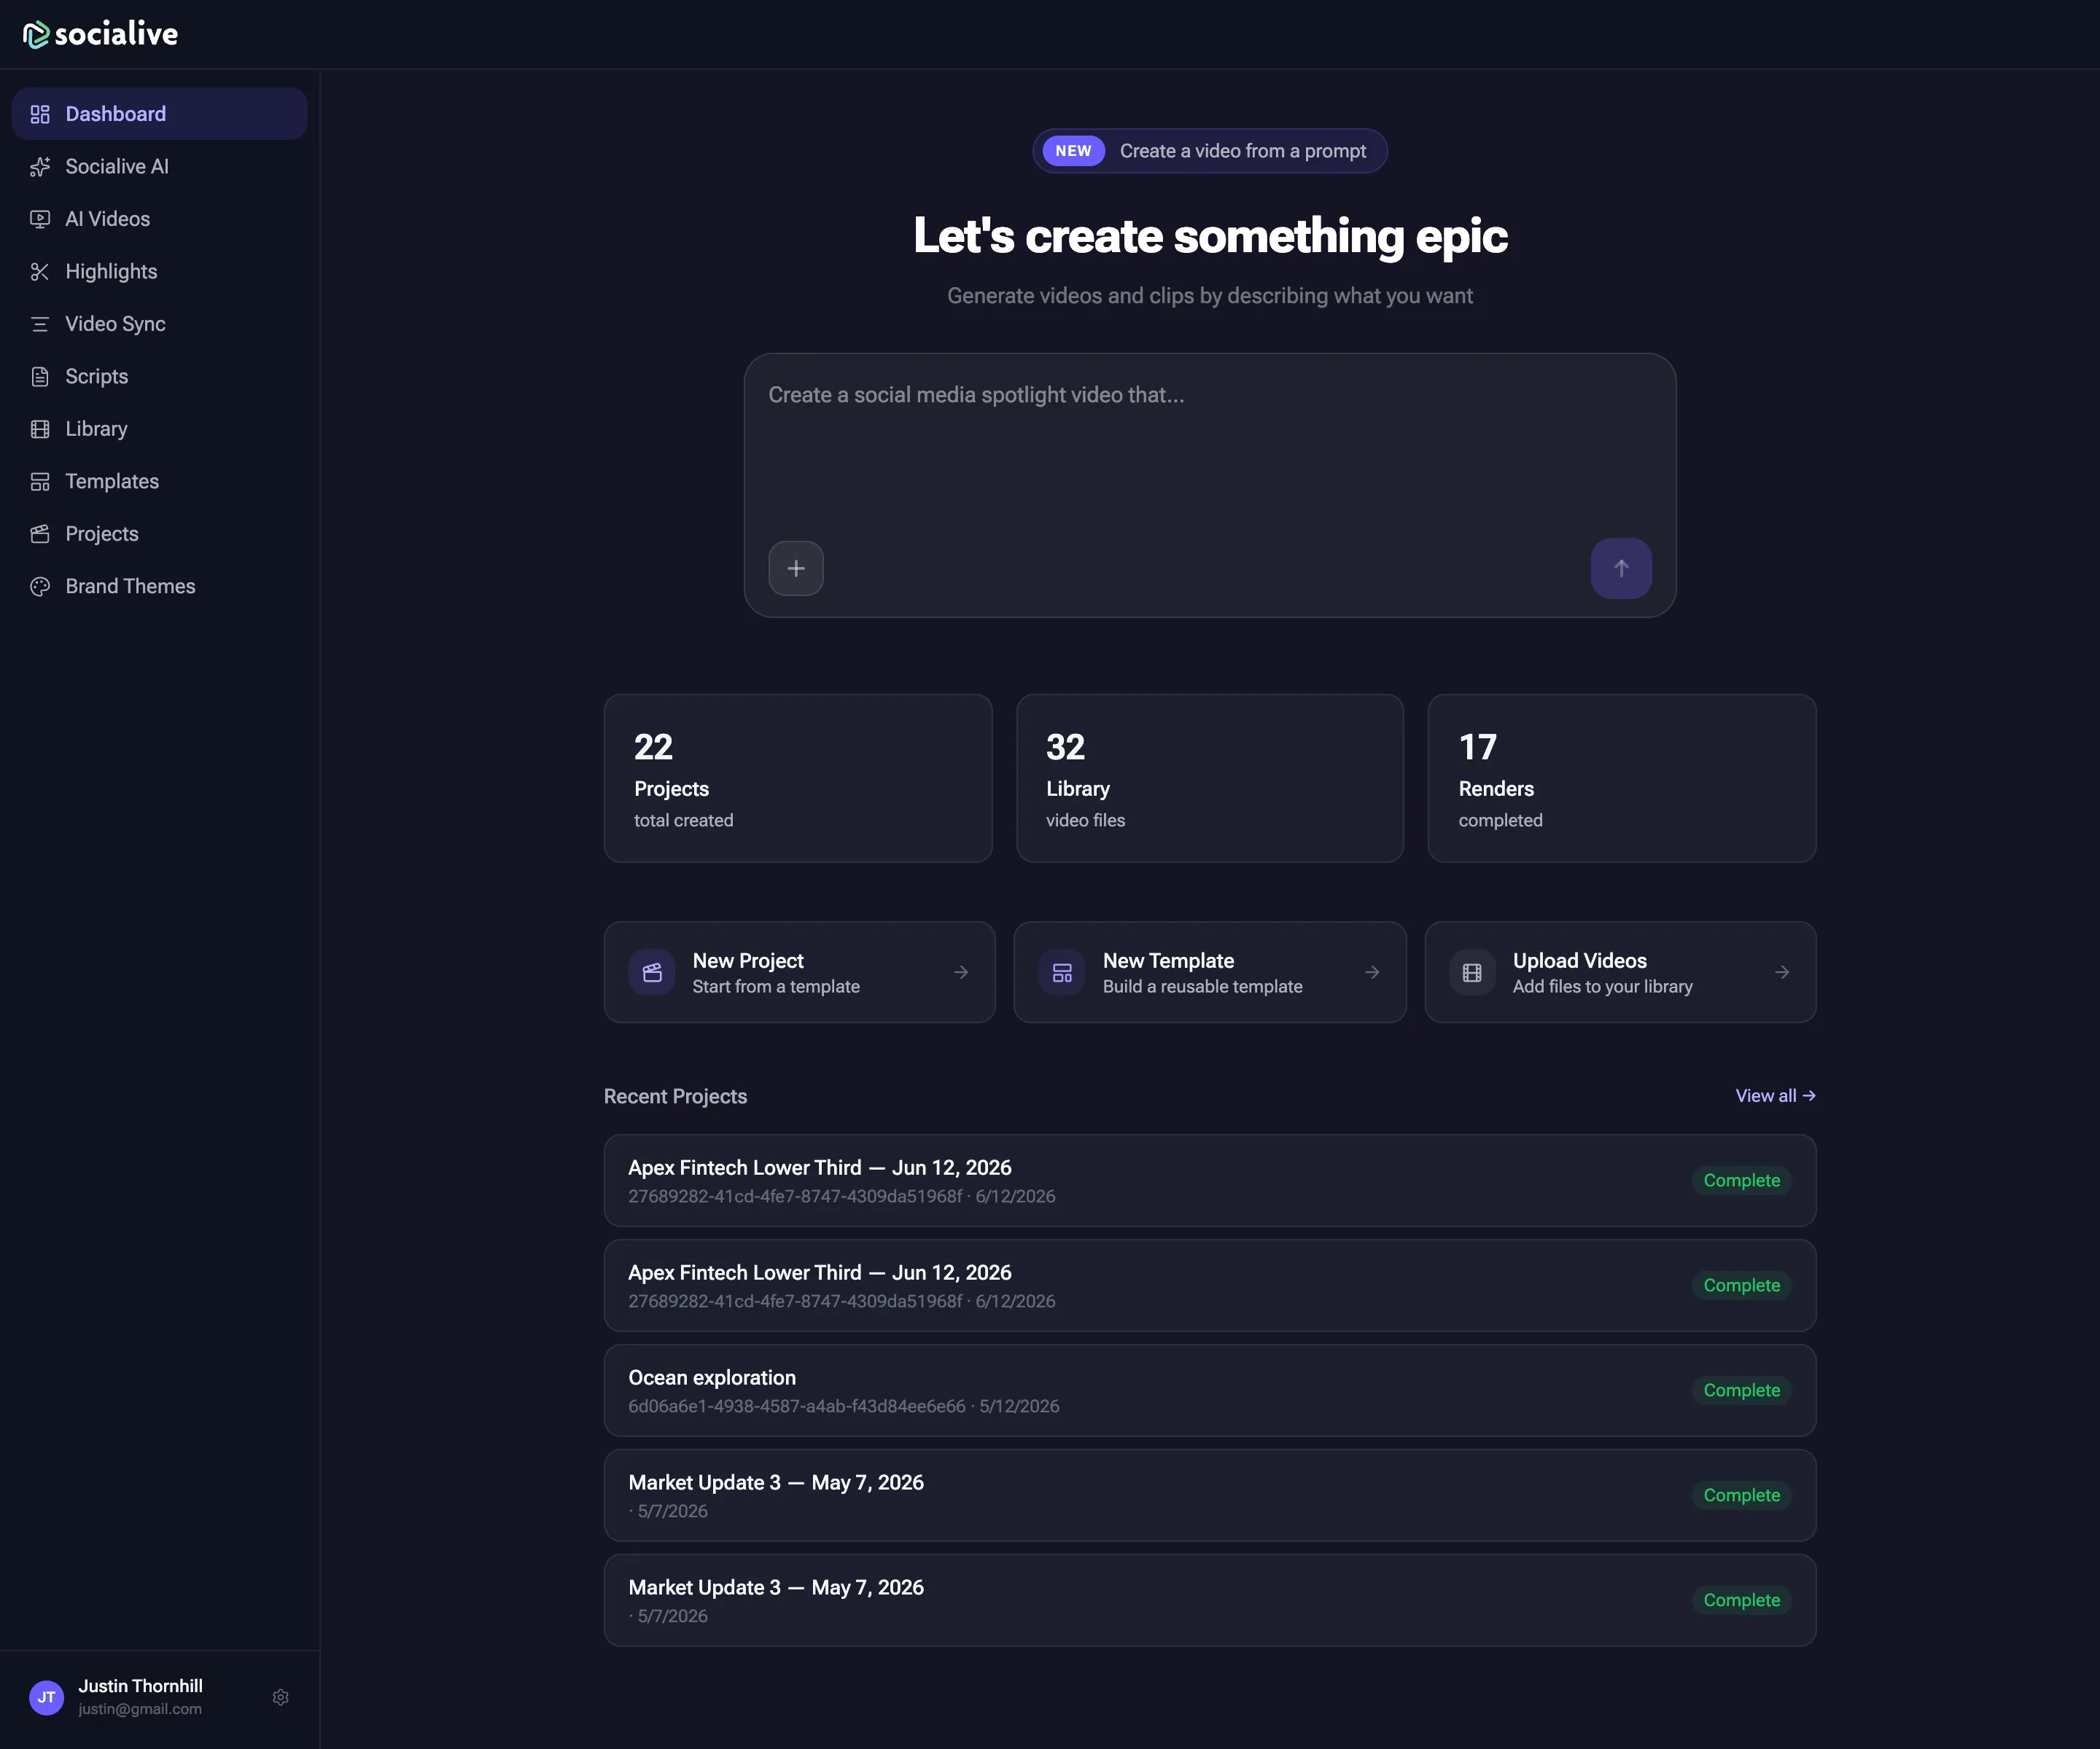The width and height of the screenshot is (2100, 1749).
Task: Click the plus attachment button in prompt box
Action: [x=796, y=568]
